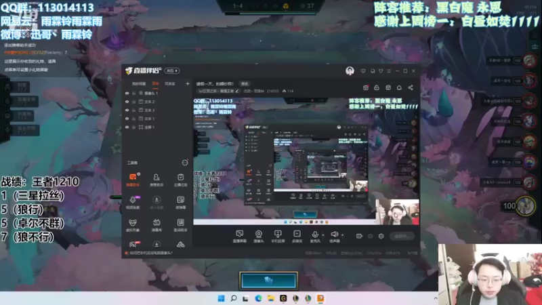The image size is (542, 305).
Task: Lock the 文本 3 source layer
Action: pos(133,110)
